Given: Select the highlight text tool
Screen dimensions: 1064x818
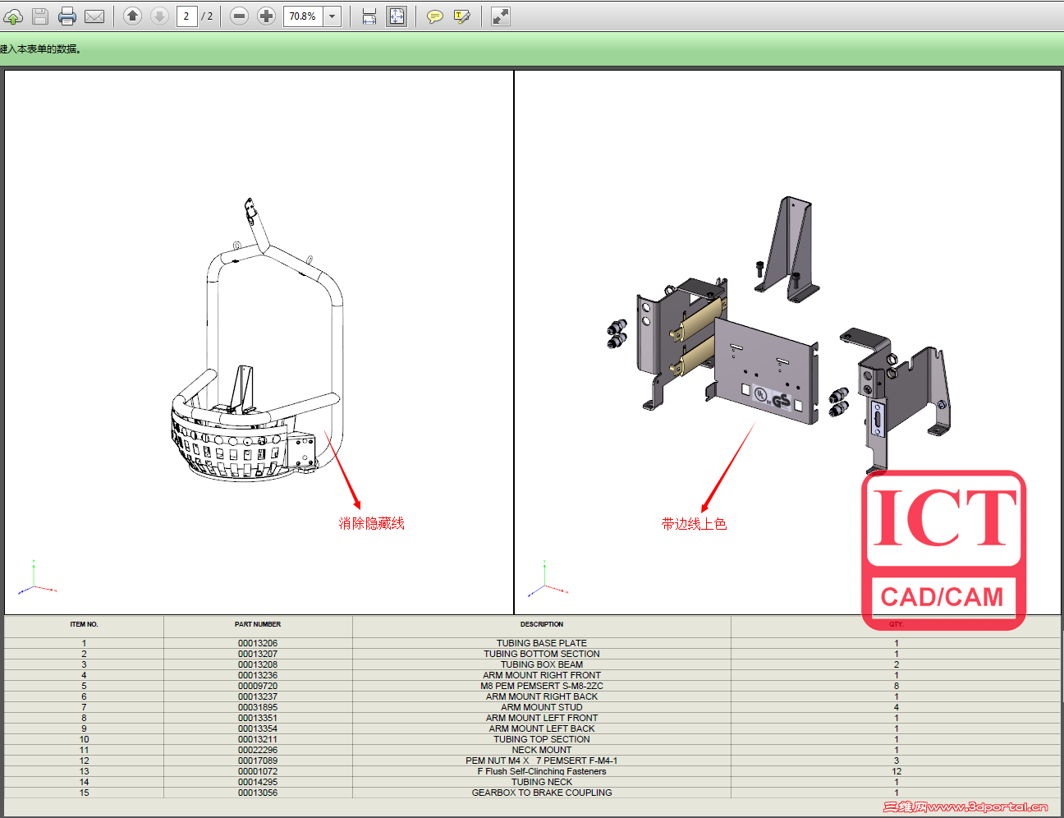Looking at the screenshot, I should tap(462, 16).
